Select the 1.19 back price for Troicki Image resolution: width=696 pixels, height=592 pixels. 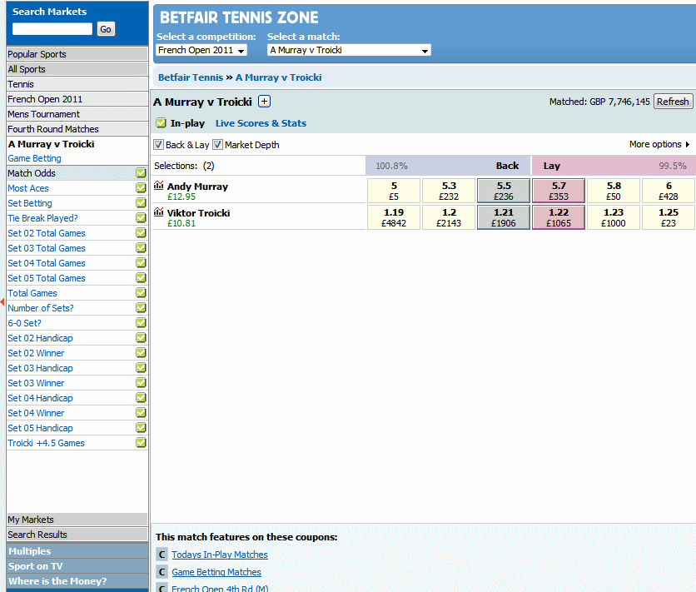[x=394, y=217]
